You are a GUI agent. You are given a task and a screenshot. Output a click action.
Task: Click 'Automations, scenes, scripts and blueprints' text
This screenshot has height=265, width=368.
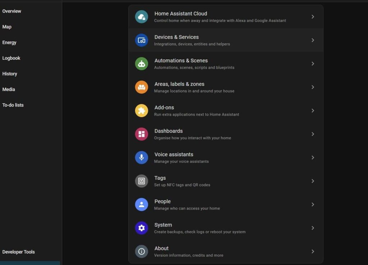(x=194, y=67)
